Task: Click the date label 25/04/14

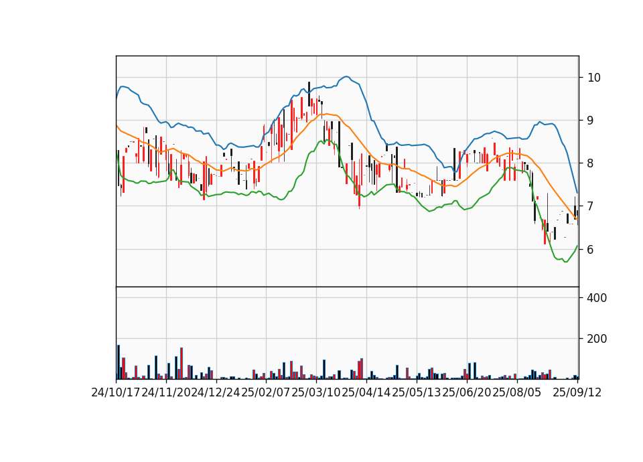Action: pyautogui.click(x=366, y=393)
